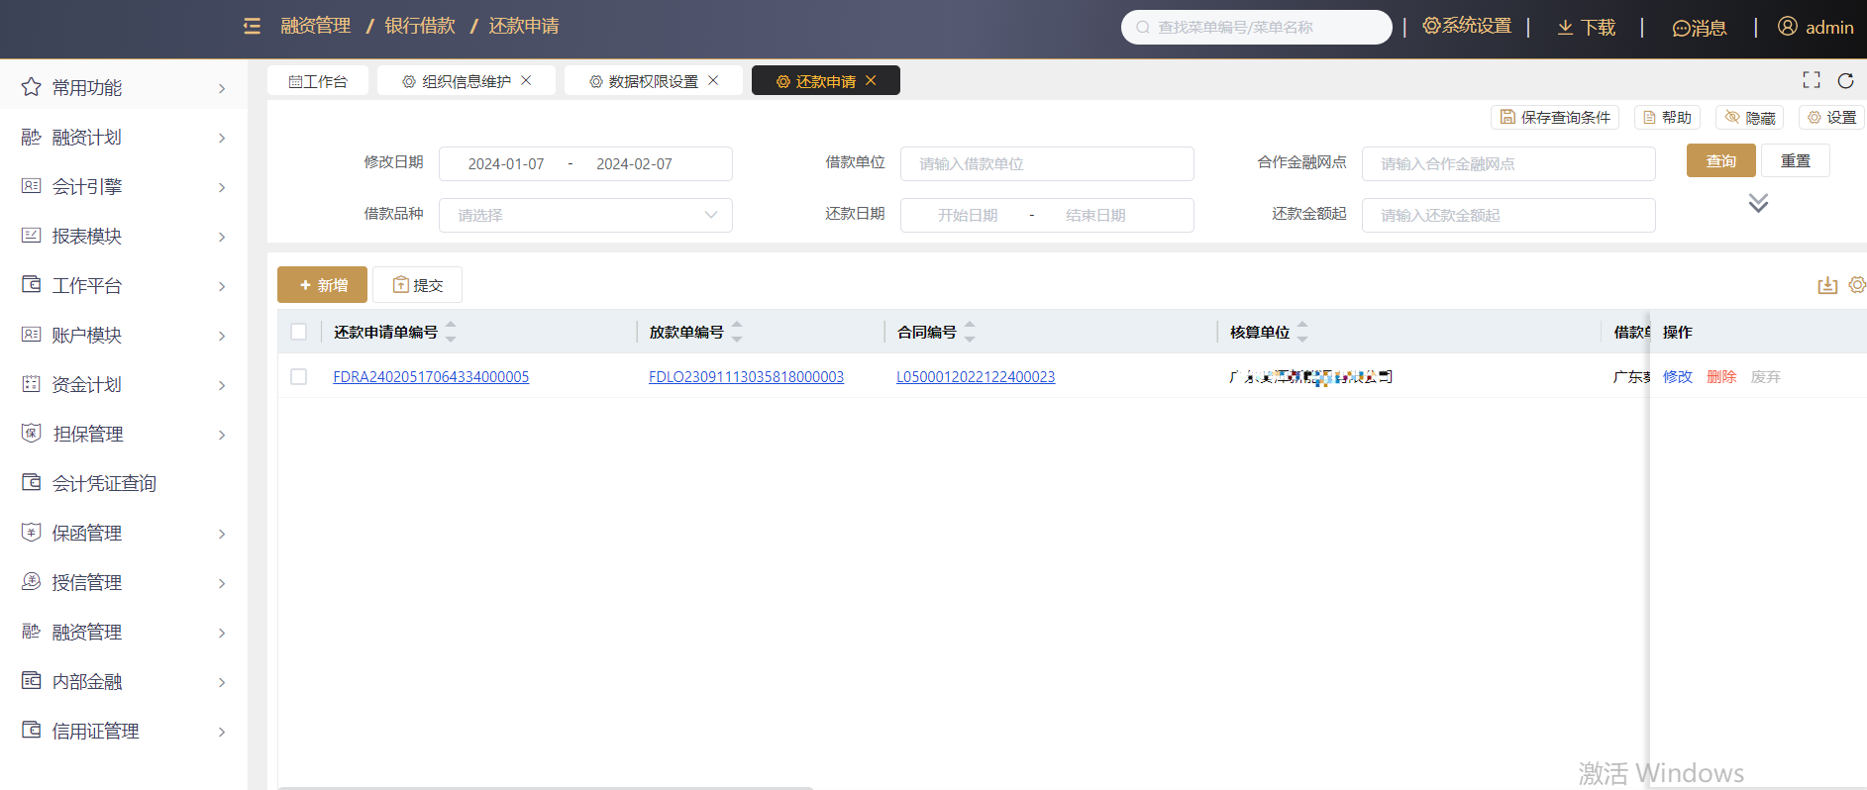This screenshot has width=1867, height=790.
Task: Sort by the 还款申请单编号 column arrows
Action: coord(451,332)
